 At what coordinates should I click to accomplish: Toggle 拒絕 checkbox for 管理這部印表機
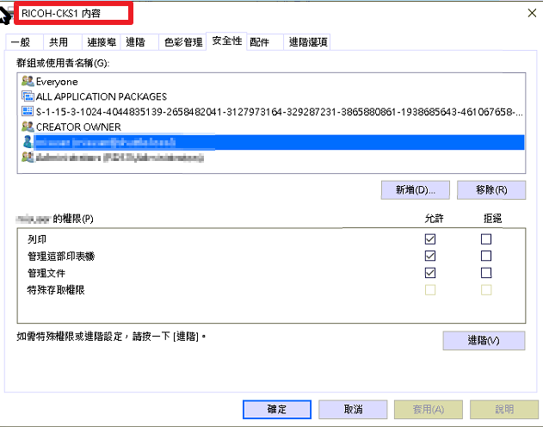click(x=486, y=256)
